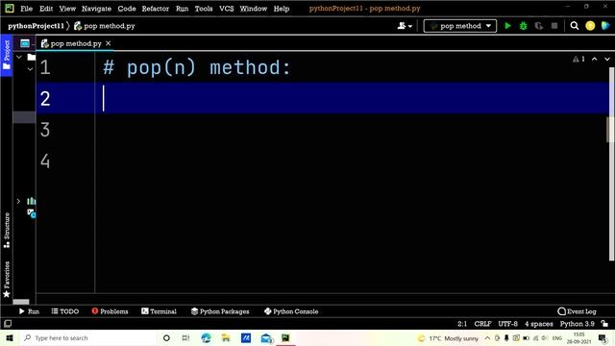Open the user account icon dropdown

click(x=405, y=26)
